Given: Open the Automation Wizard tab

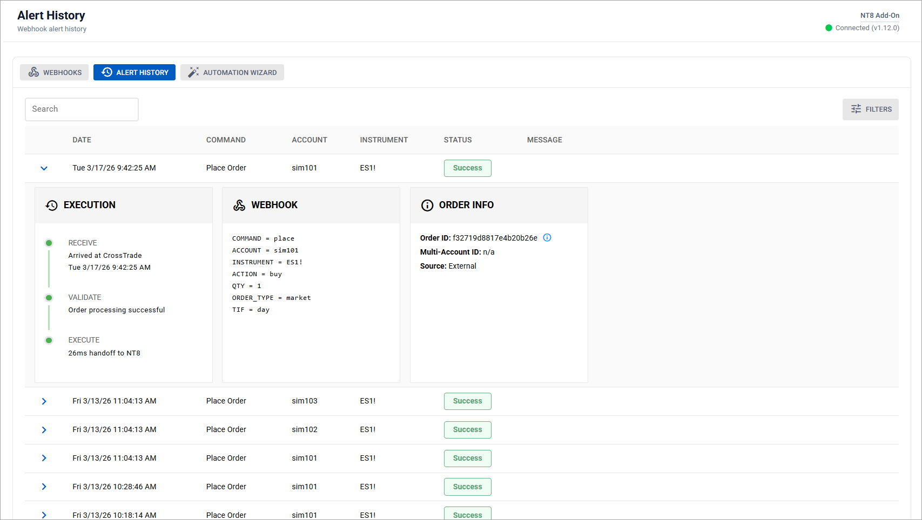Looking at the screenshot, I should tap(232, 72).
